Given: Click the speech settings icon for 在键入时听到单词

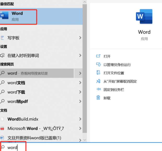Looking at the screenshot, I should pyautogui.click(x=2, y=55).
